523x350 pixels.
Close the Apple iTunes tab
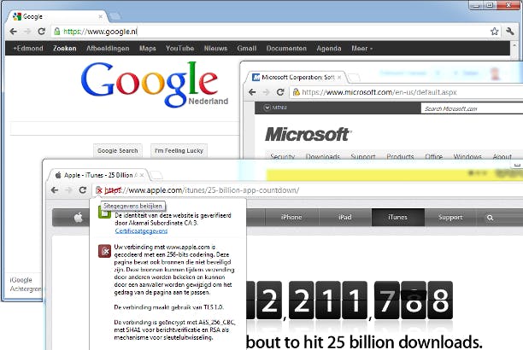[142, 175]
